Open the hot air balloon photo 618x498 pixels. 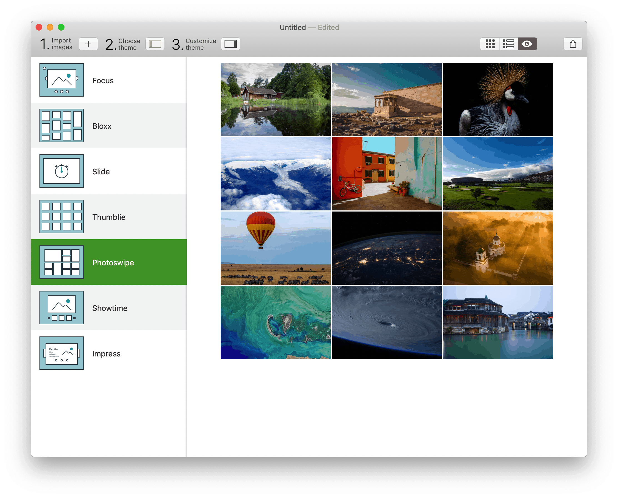coord(275,248)
